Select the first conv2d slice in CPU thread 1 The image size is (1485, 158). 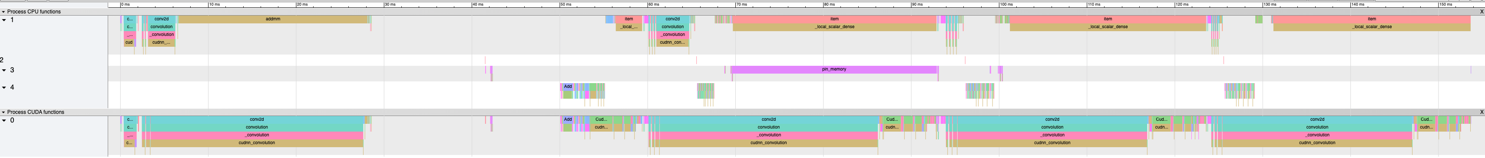point(162,19)
